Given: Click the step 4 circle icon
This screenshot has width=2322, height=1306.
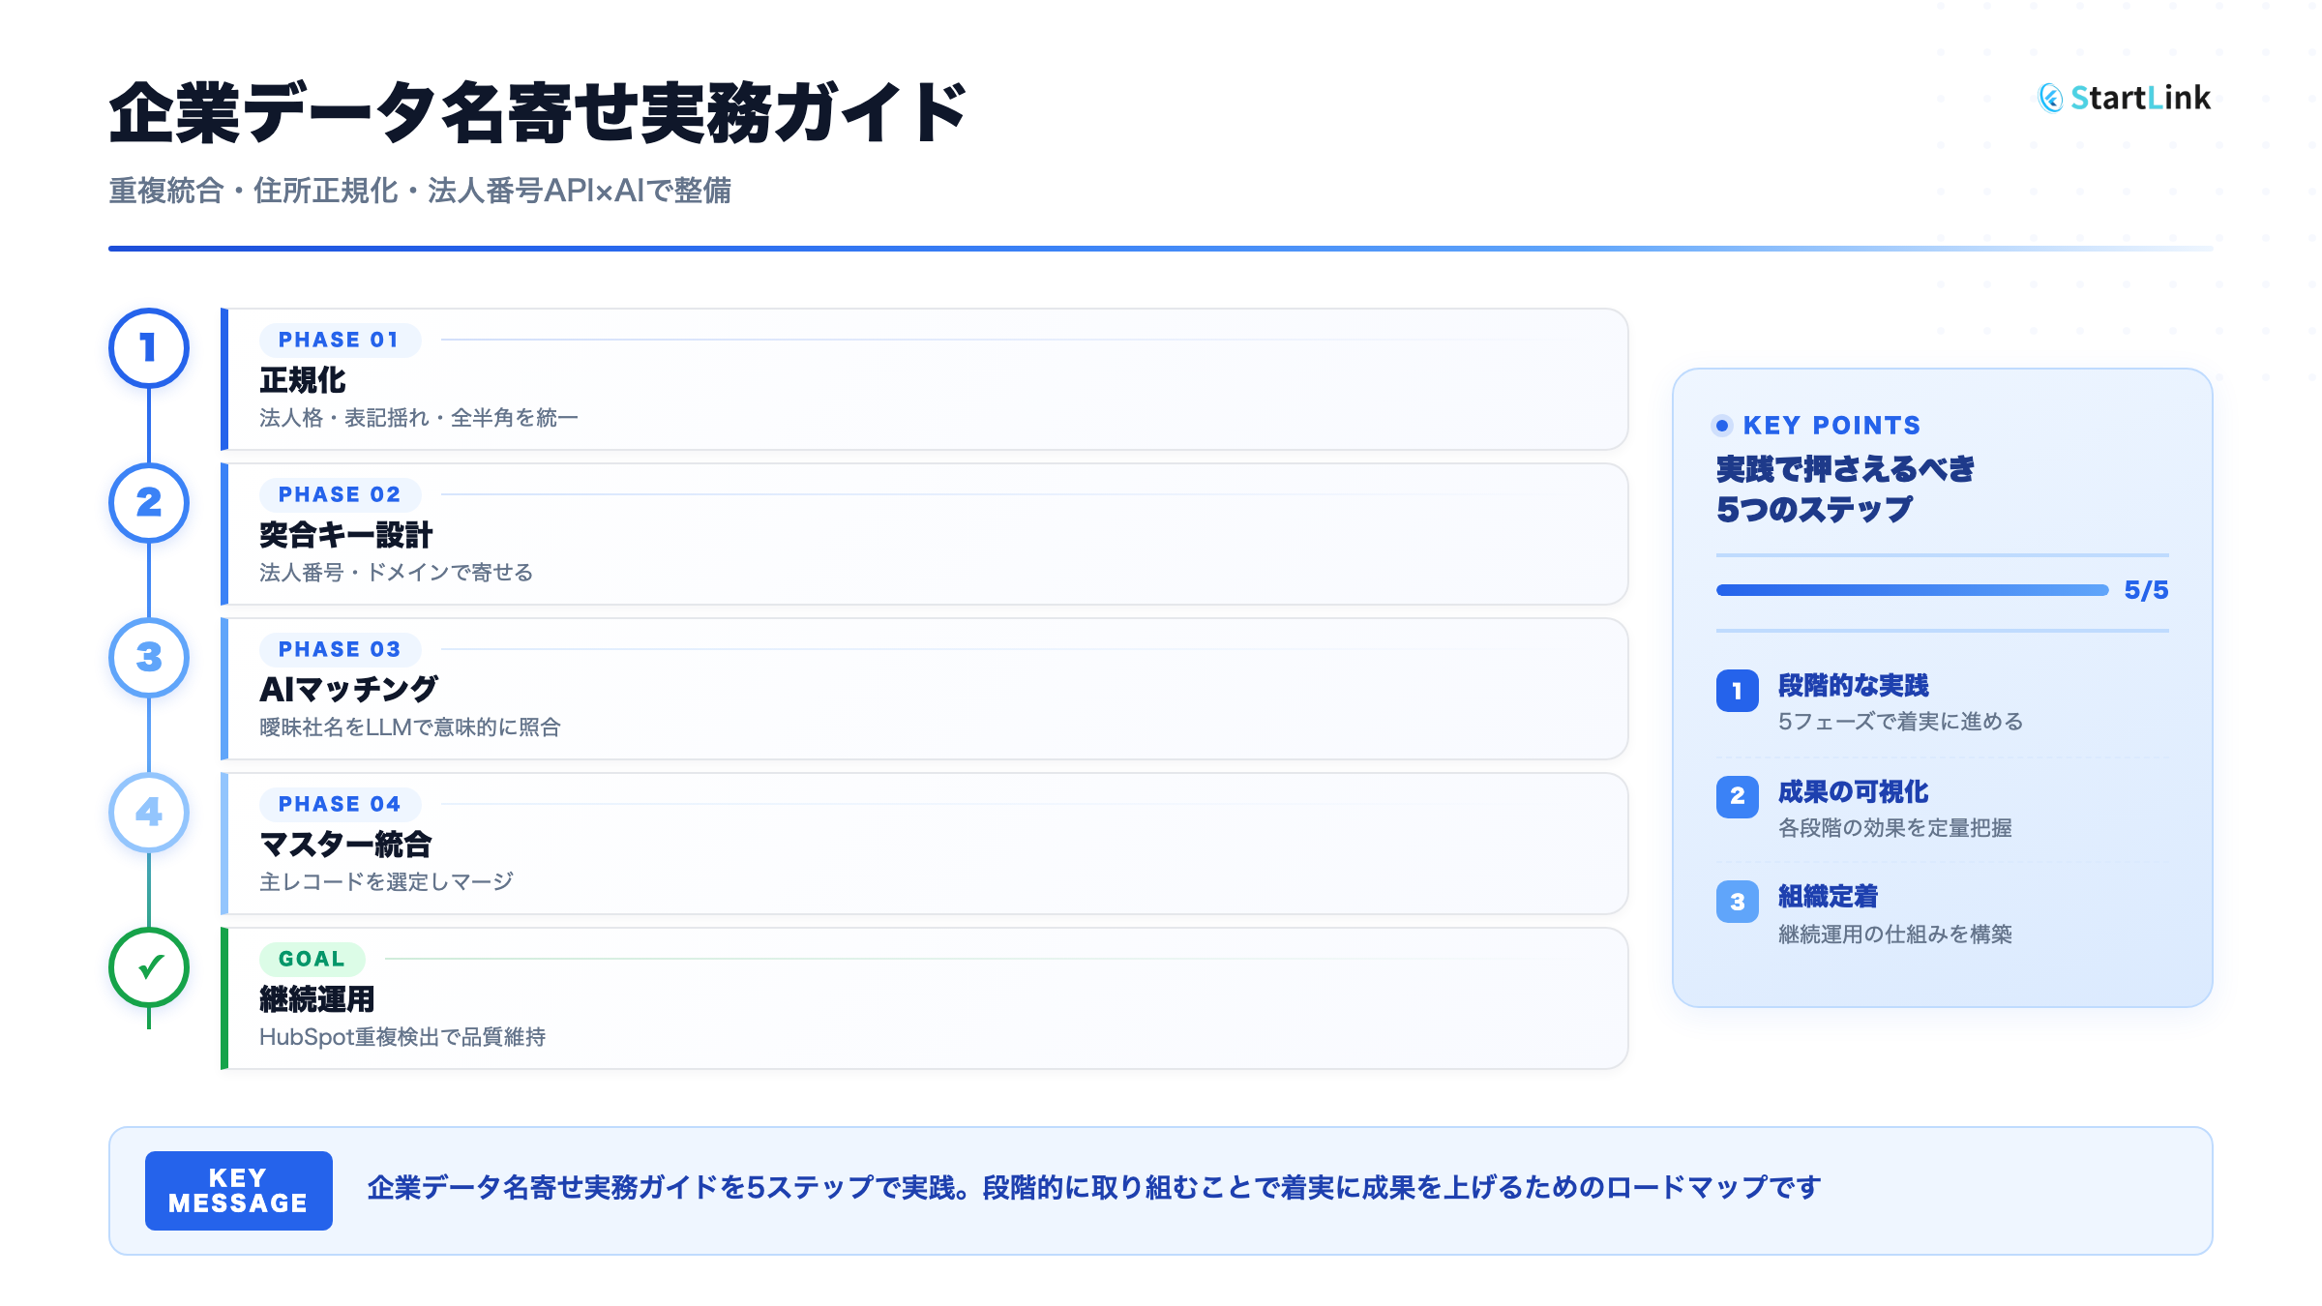Looking at the screenshot, I should [149, 813].
